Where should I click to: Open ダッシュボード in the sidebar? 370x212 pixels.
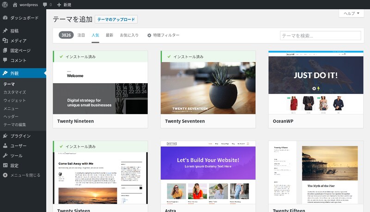25,18
